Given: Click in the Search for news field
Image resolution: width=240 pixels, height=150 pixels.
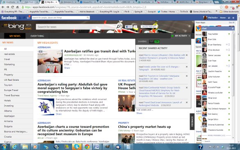Looking at the screenshot, I should point(75,27).
